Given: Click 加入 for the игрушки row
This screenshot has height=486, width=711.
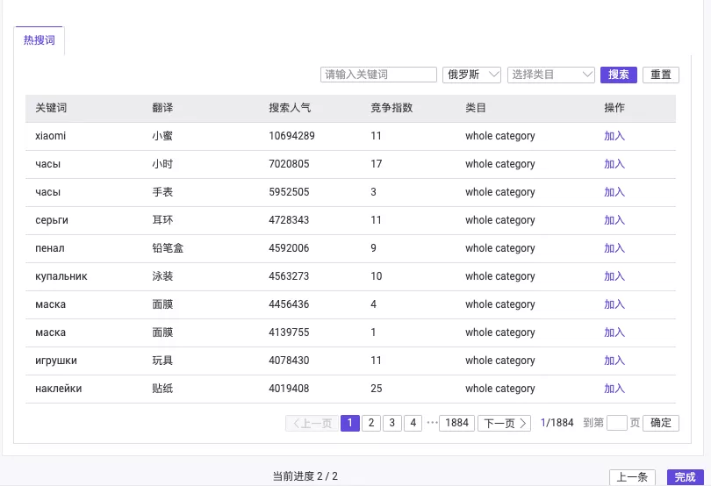Looking at the screenshot, I should pos(614,361).
